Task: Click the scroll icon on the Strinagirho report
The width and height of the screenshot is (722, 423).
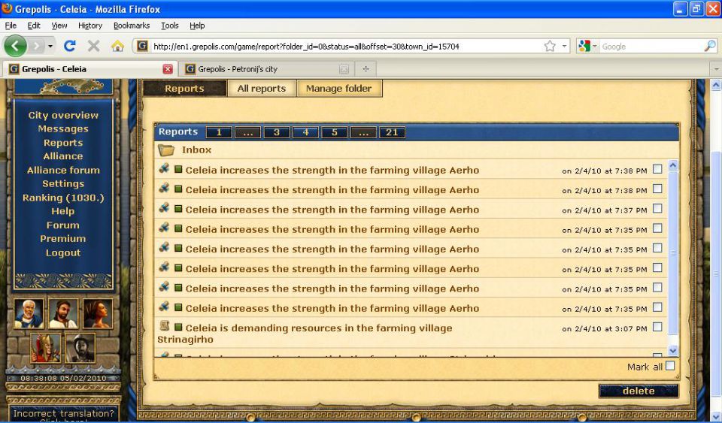Action: (x=164, y=326)
